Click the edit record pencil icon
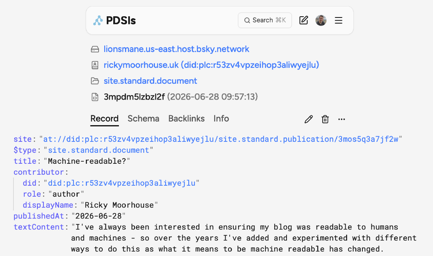This screenshot has width=433, height=256. pyautogui.click(x=308, y=119)
